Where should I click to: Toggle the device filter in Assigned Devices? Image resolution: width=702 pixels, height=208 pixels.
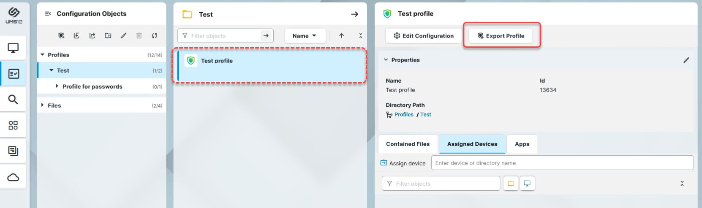[x=527, y=184]
